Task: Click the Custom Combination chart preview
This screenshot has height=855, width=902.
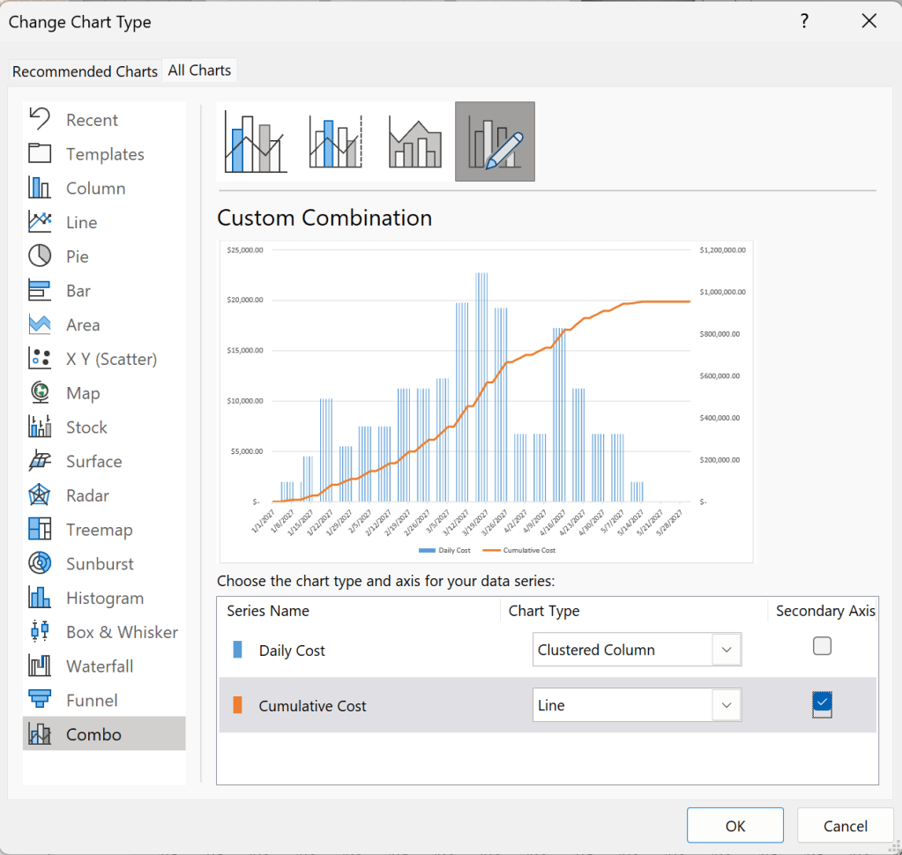Action: pos(486,401)
